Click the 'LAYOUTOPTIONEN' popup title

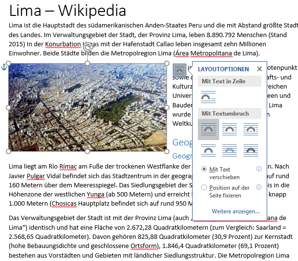[x=223, y=69]
